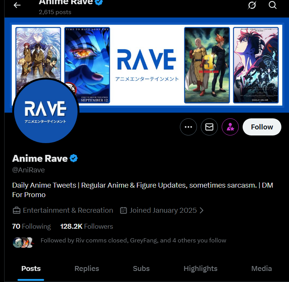Open the Anime Rave profile picture
This screenshot has height=282, width=289.
point(46,111)
